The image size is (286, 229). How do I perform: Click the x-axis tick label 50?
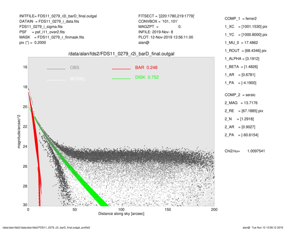point(75,210)
